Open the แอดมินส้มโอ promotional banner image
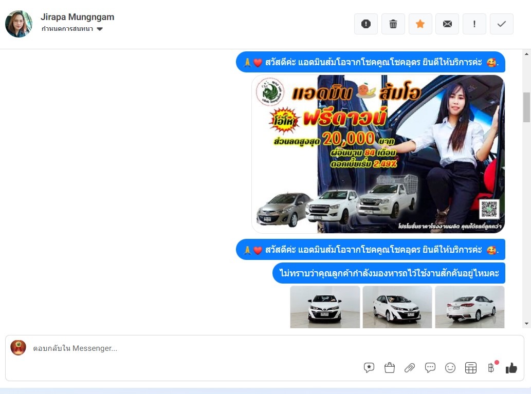Viewport: 531px width, 394px height. pos(378,154)
